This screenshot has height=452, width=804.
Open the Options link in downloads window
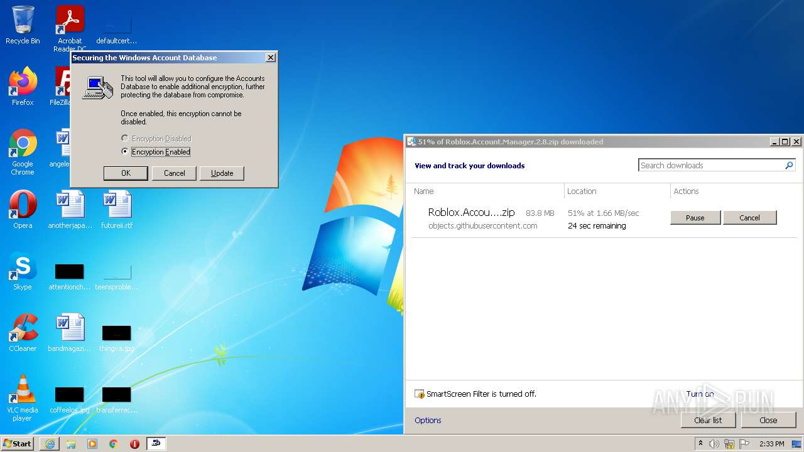coord(428,421)
